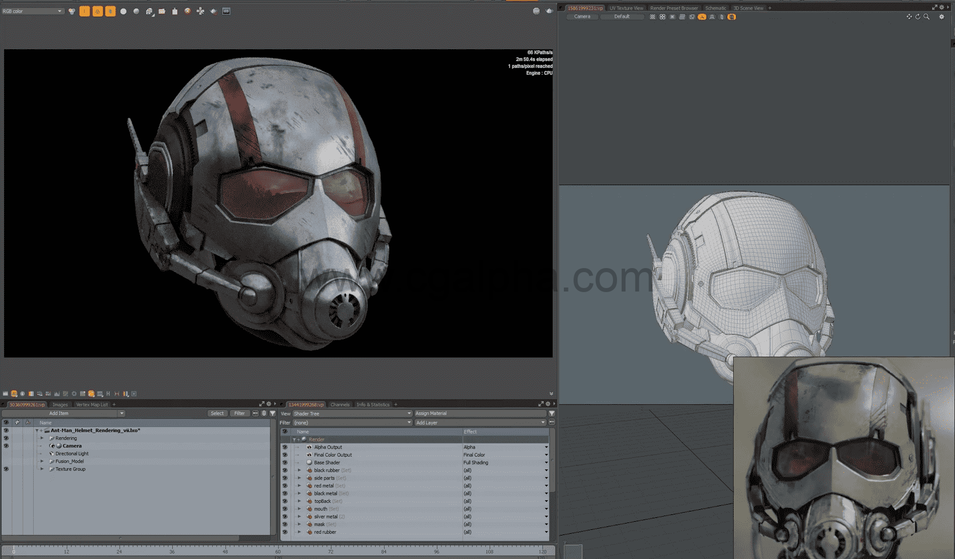The width and height of the screenshot is (955, 559).
Task: Click the diagonal stripes icon in the 3D viewport toolbar
Action: (682, 17)
